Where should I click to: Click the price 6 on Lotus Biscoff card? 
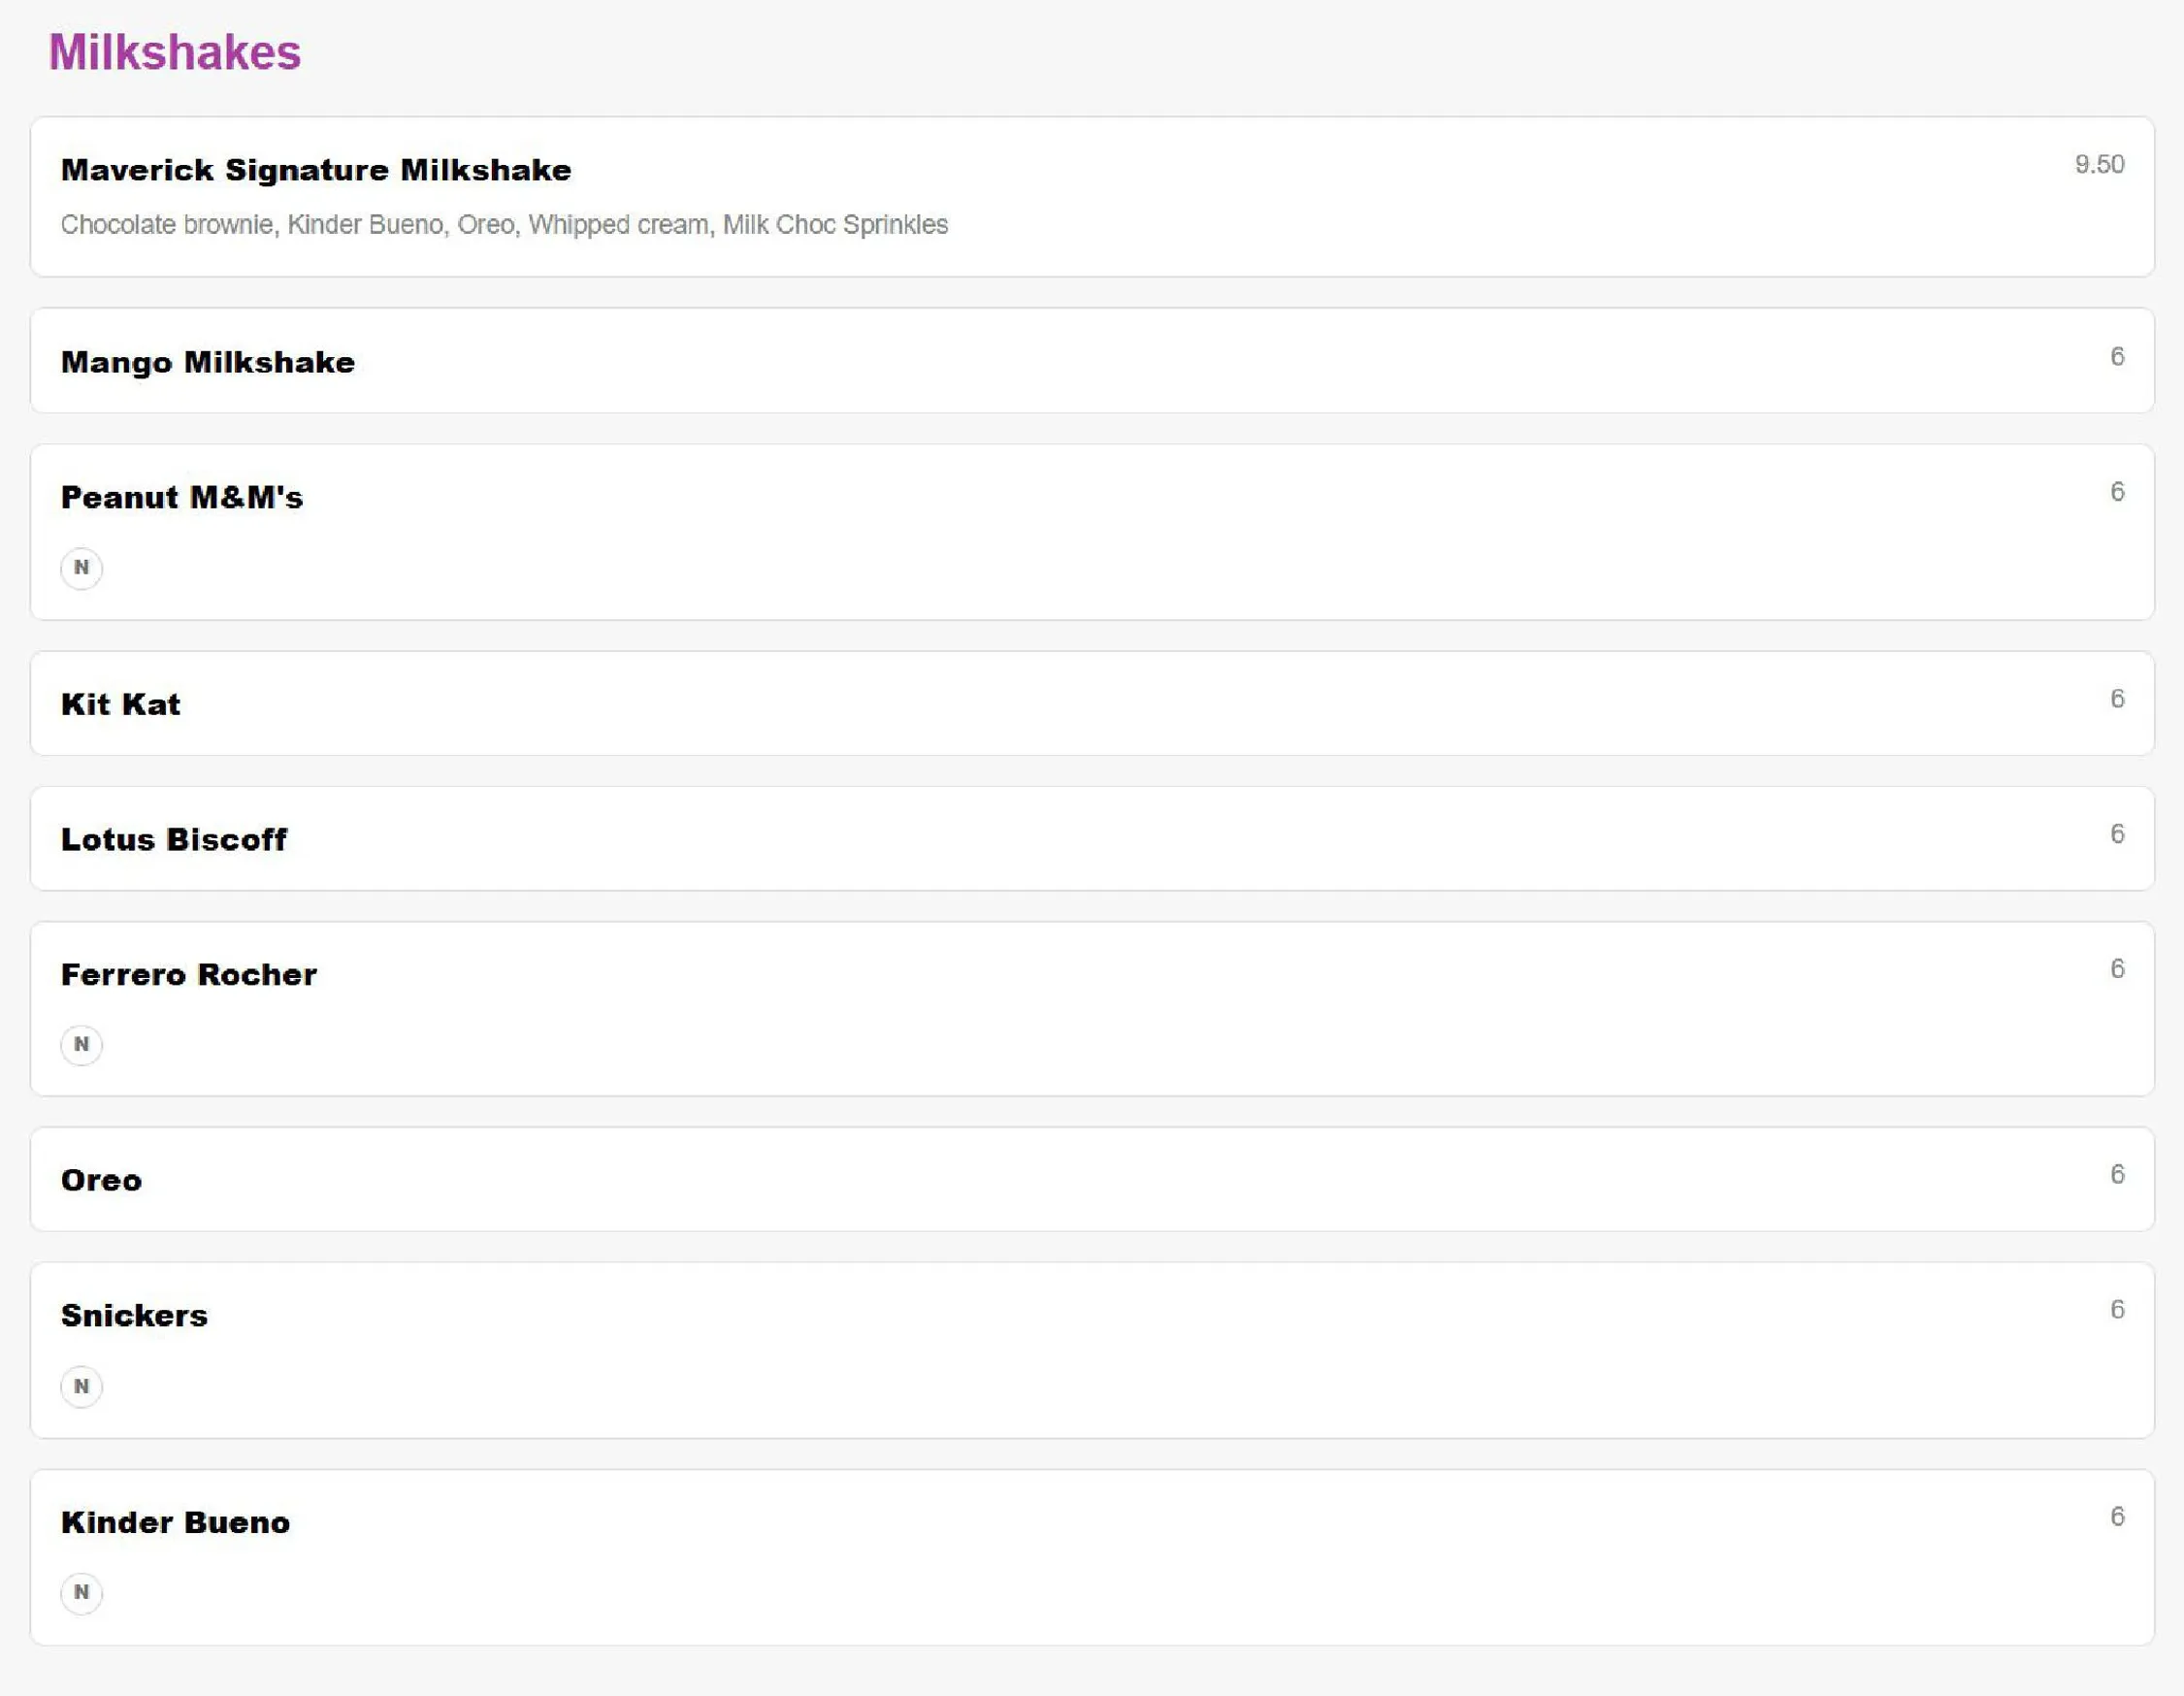click(x=2117, y=834)
